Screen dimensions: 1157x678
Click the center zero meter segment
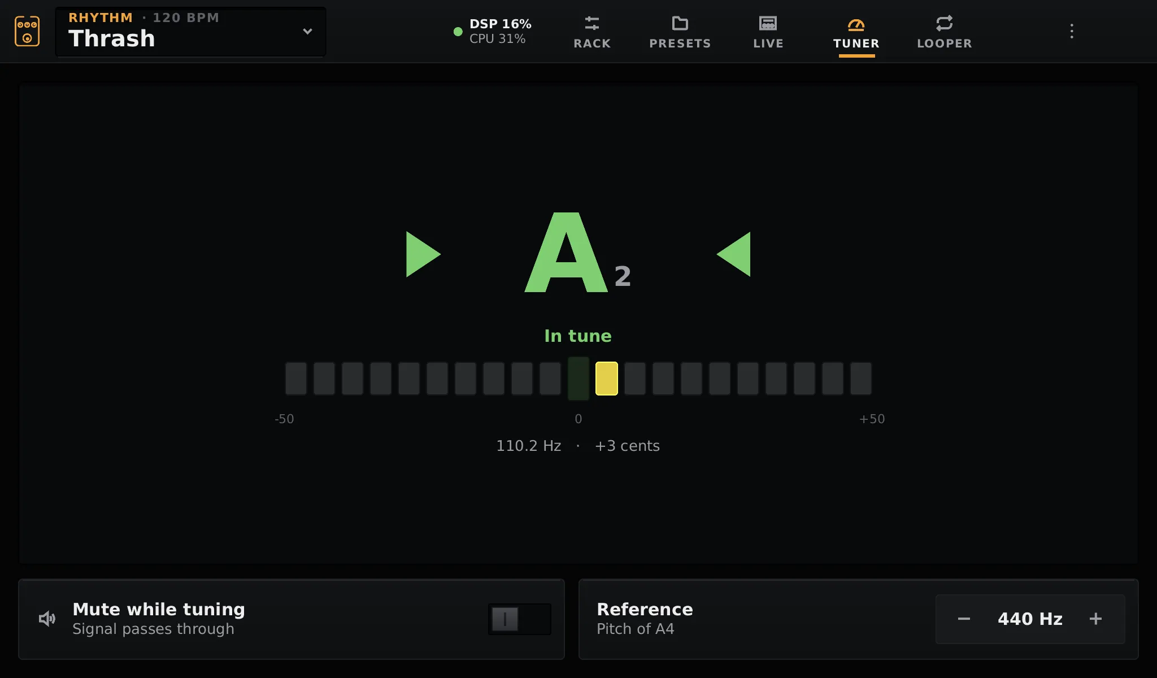coord(578,379)
